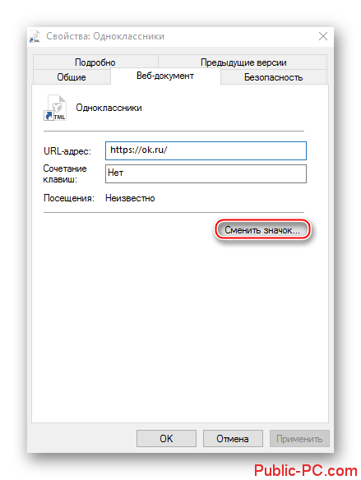Viewport: 361px width, 480px height.
Task: Close the Свойства: Одноклассники dialog
Action: [x=323, y=36]
